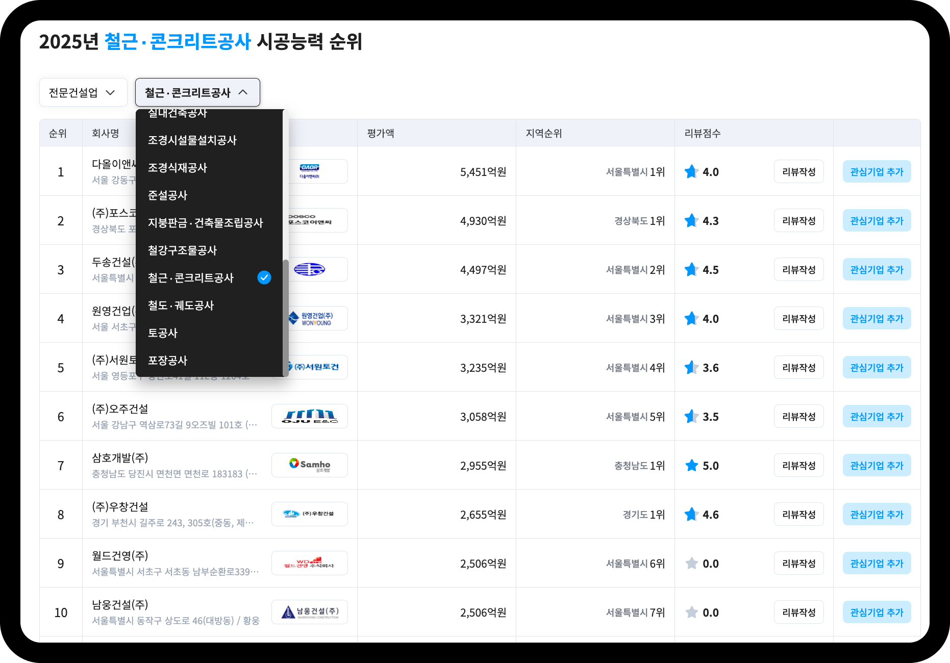Open the Samho logo thumbnail
Viewport: 950px width, 663px height.
click(x=310, y=465)
